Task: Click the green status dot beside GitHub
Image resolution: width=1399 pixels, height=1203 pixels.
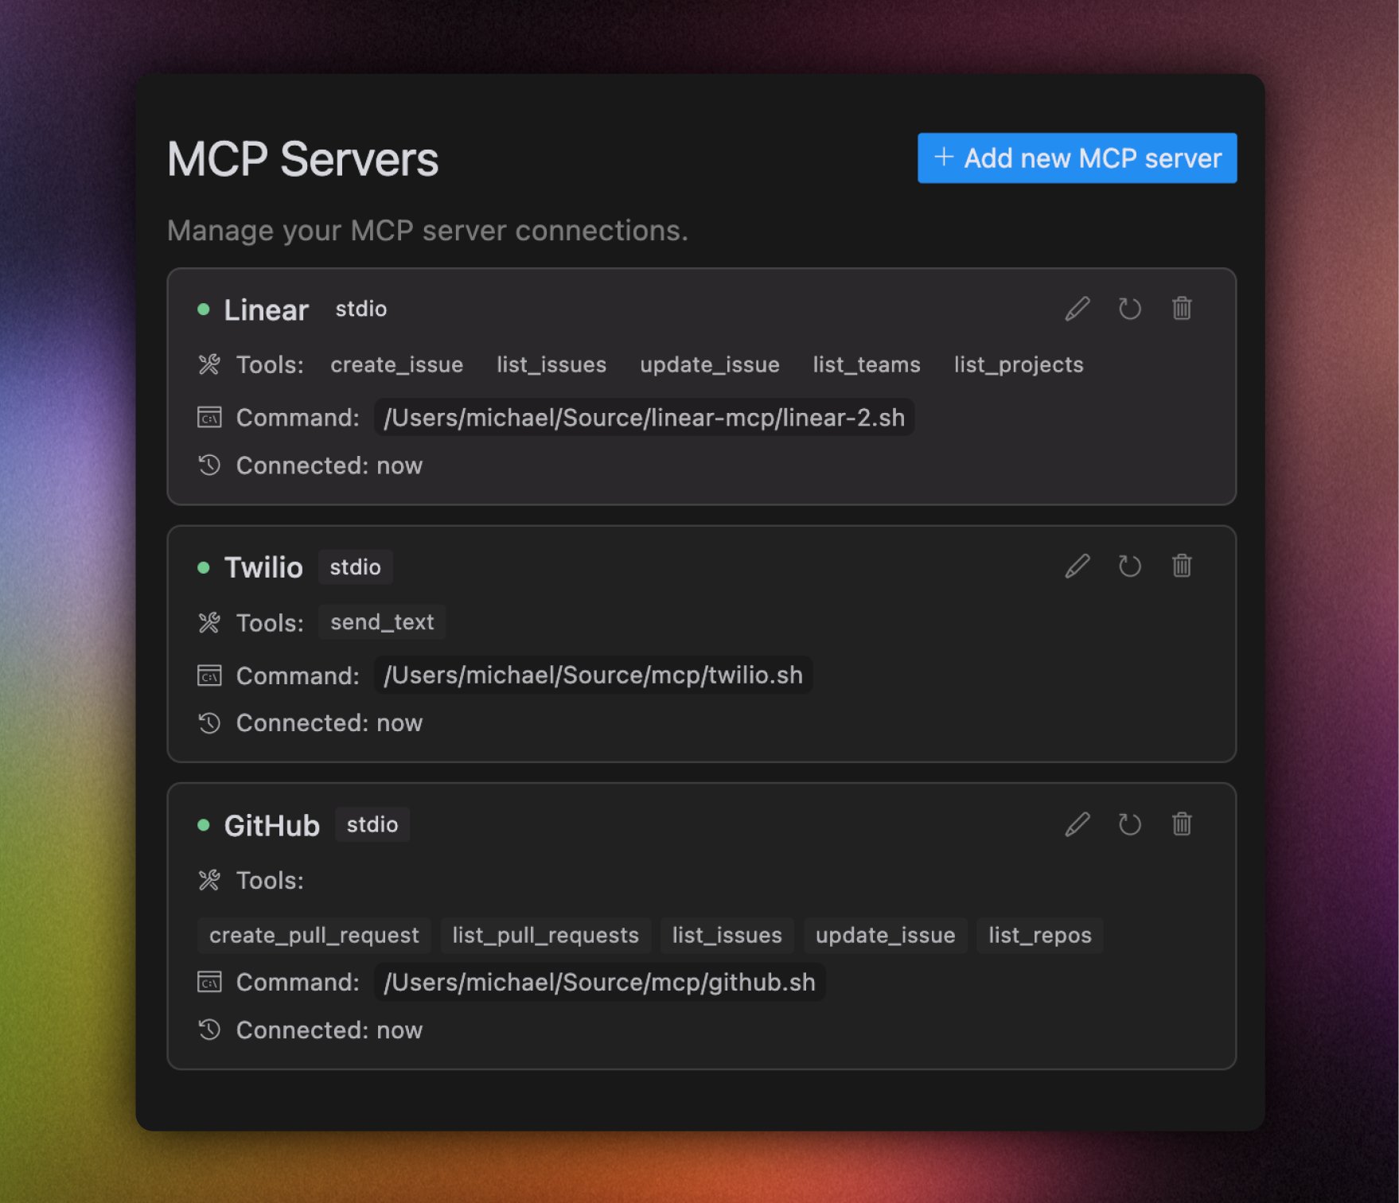Action: point(204,825)
